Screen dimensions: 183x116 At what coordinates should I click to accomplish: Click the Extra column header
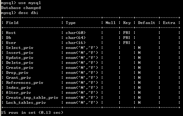(169, 23)
